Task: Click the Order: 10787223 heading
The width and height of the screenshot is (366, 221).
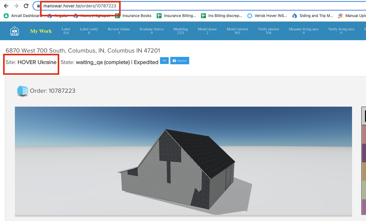Action: click(x=52, y=91)
